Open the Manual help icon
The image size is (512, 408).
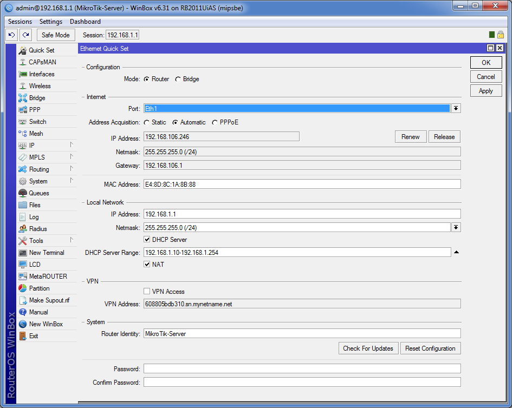tap(23, 312)
